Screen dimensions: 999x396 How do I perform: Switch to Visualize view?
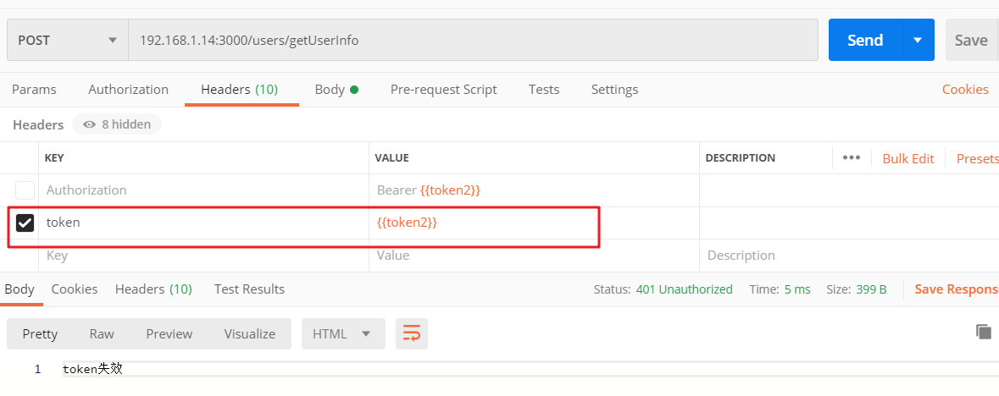pos(250,333)
